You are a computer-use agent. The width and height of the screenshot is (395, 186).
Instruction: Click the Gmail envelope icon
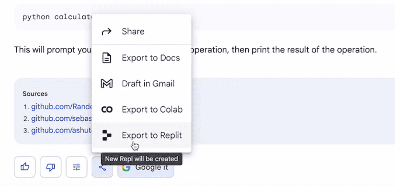pos(107,83)
